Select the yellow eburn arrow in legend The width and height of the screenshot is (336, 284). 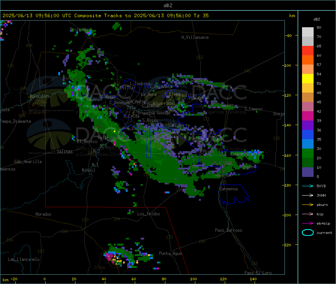point(308,205)
